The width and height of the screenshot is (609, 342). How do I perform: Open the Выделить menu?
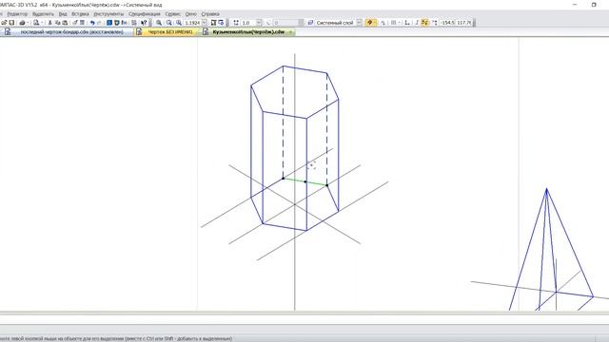(x=43, y=14)
